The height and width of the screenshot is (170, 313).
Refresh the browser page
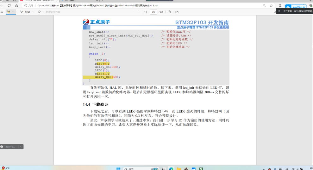(x=9, y=5)
